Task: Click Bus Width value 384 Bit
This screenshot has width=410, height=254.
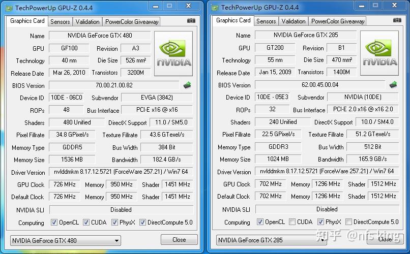Action: pyautogui.click(x=167, y=147)
